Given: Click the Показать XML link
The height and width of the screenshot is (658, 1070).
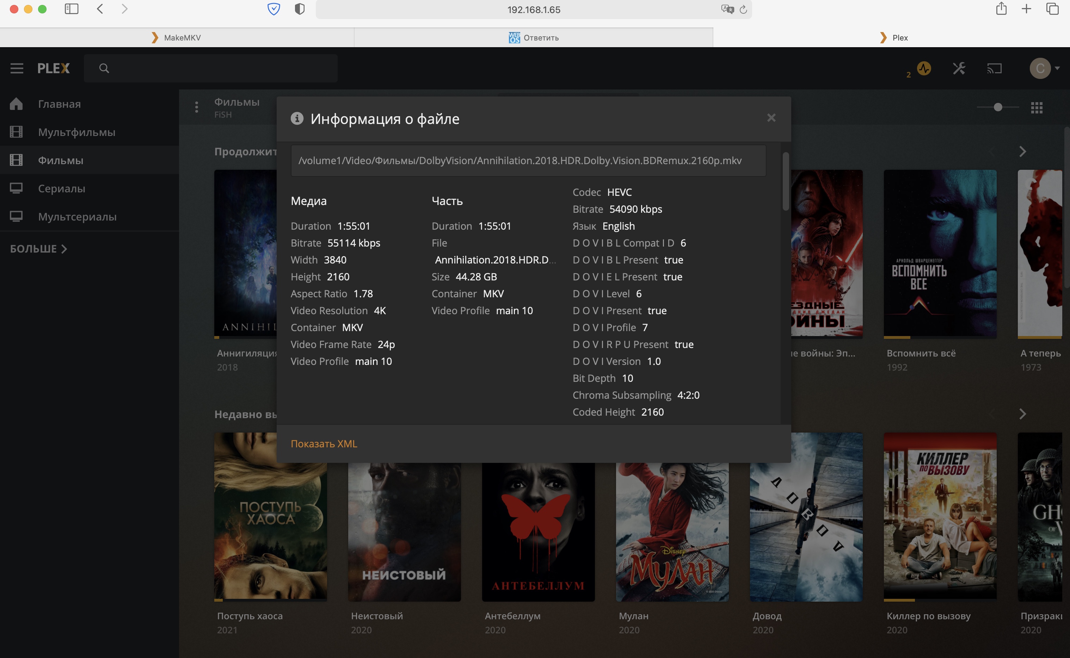Looking at the screenshot, I should coord(324,443).
